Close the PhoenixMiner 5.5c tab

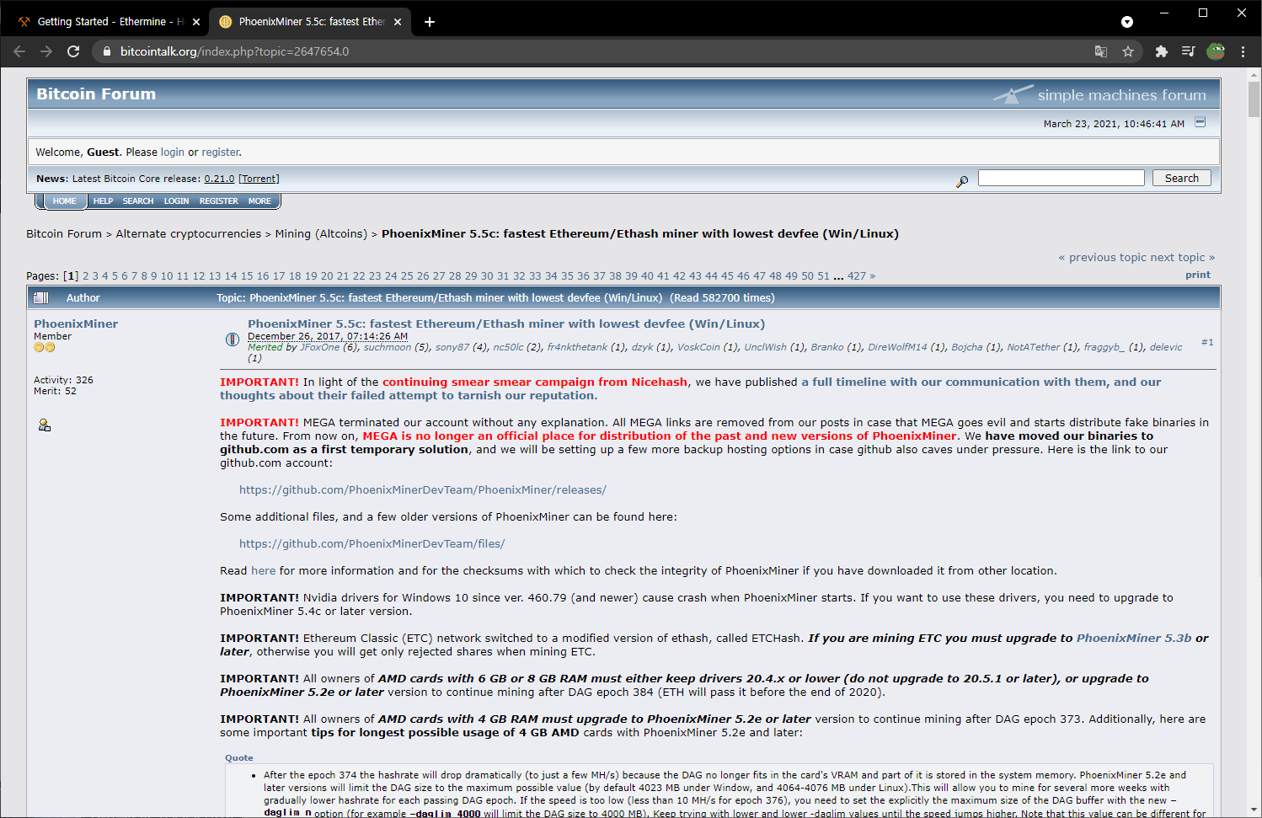[x=398, y=22]
